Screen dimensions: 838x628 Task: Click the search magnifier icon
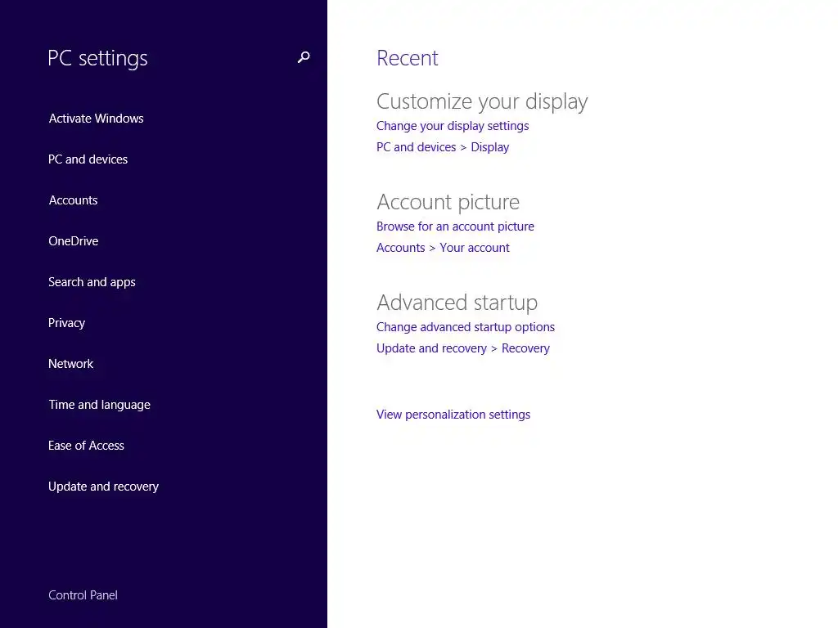tap(304, 57)
